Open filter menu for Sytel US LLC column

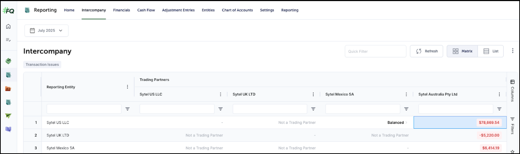[x=221, y=109]
